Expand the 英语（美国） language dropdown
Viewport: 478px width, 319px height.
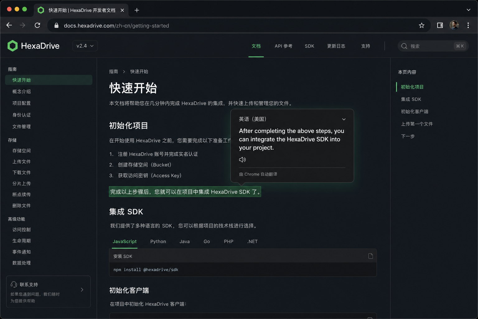pos(344,119)
